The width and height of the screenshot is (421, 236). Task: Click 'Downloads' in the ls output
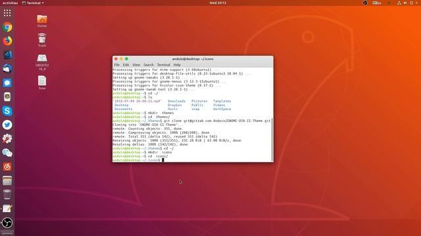point(177,101)
